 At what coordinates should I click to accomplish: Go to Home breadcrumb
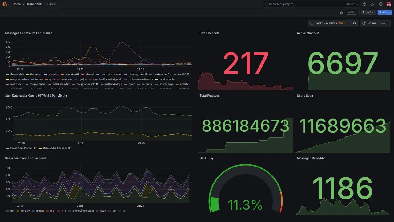(x=17, y=4)
